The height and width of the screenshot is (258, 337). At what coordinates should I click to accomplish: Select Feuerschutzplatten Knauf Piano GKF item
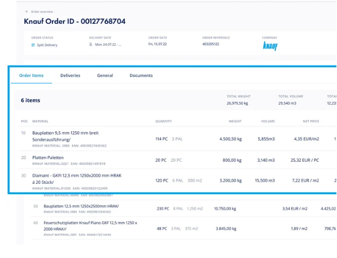pyautogui.click(x=90, y=226)
